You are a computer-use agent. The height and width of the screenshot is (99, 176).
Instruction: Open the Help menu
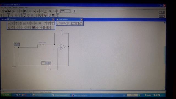tap(26, 7)
